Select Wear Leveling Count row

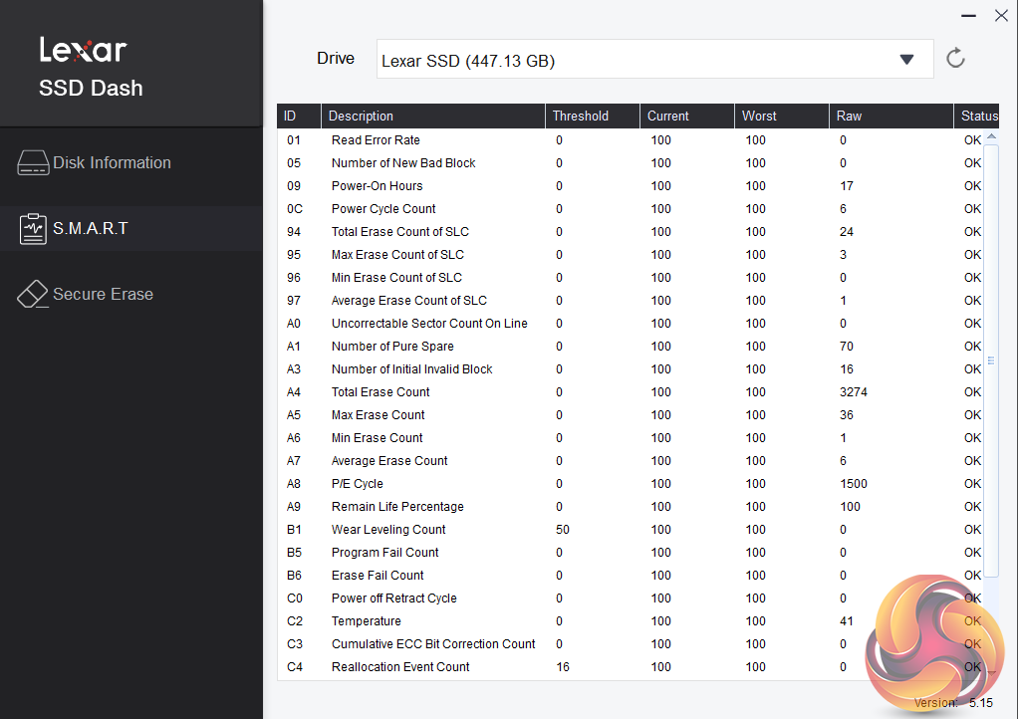[631, 530]
